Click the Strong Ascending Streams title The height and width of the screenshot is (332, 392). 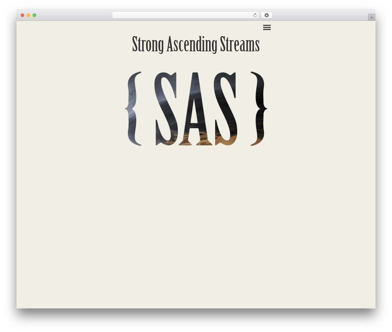pyautogui.click(x=196, y=45)
